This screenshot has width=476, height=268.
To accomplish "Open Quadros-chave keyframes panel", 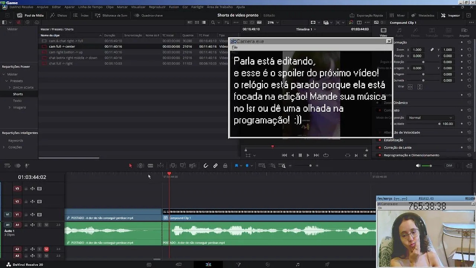I will click(148, 15).
